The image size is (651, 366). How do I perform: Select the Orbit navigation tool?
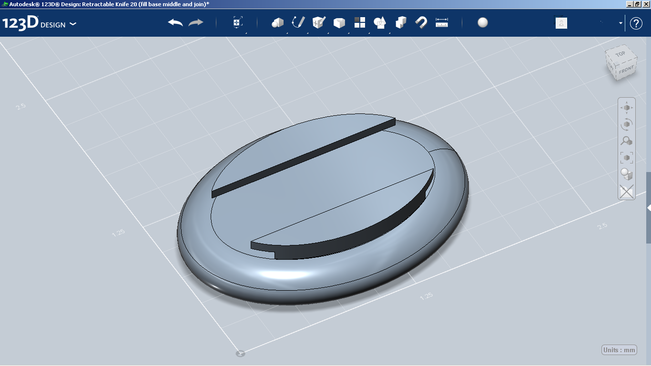[627, 124]
